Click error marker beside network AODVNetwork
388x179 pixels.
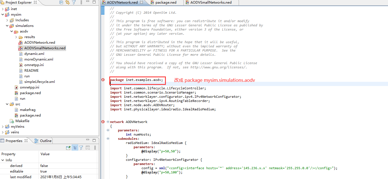pos(103,122)
